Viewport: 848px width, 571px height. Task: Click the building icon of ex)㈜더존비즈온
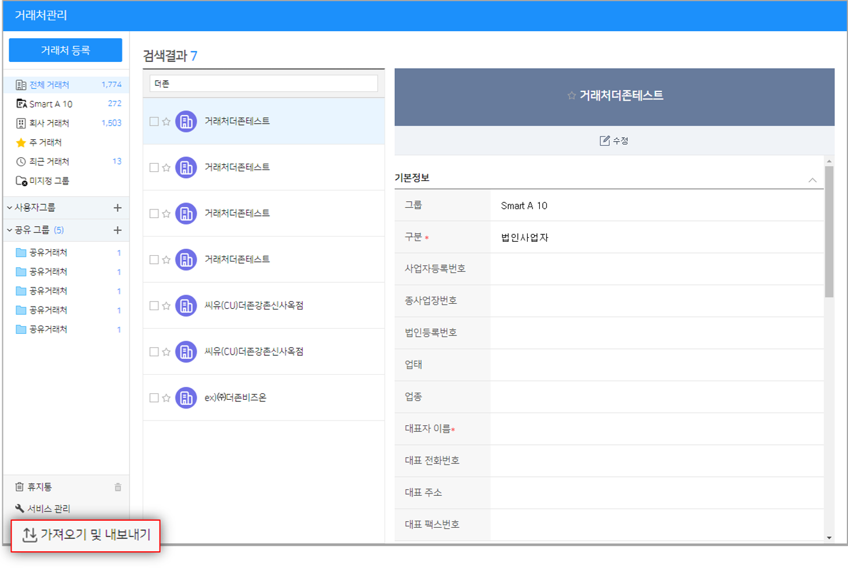pos(186,398)
